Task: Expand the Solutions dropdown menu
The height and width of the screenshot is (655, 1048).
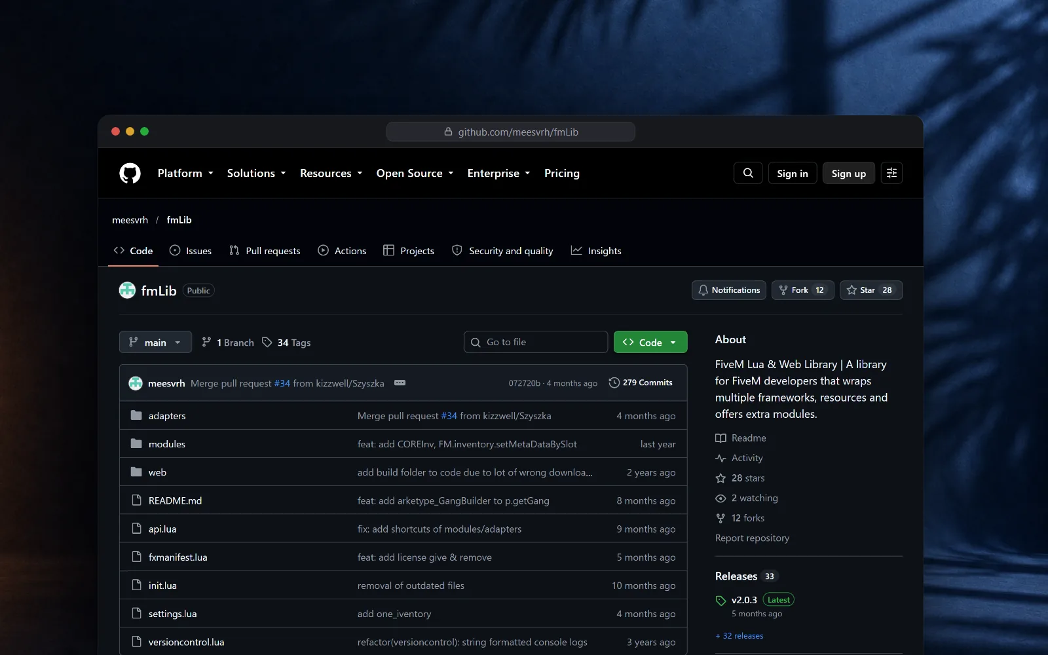Action: pos(256,173)
